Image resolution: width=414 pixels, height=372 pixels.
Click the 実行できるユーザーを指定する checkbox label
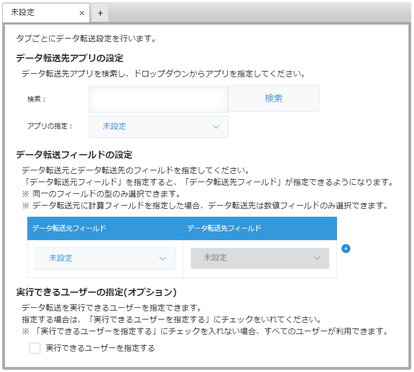point(100,348)
